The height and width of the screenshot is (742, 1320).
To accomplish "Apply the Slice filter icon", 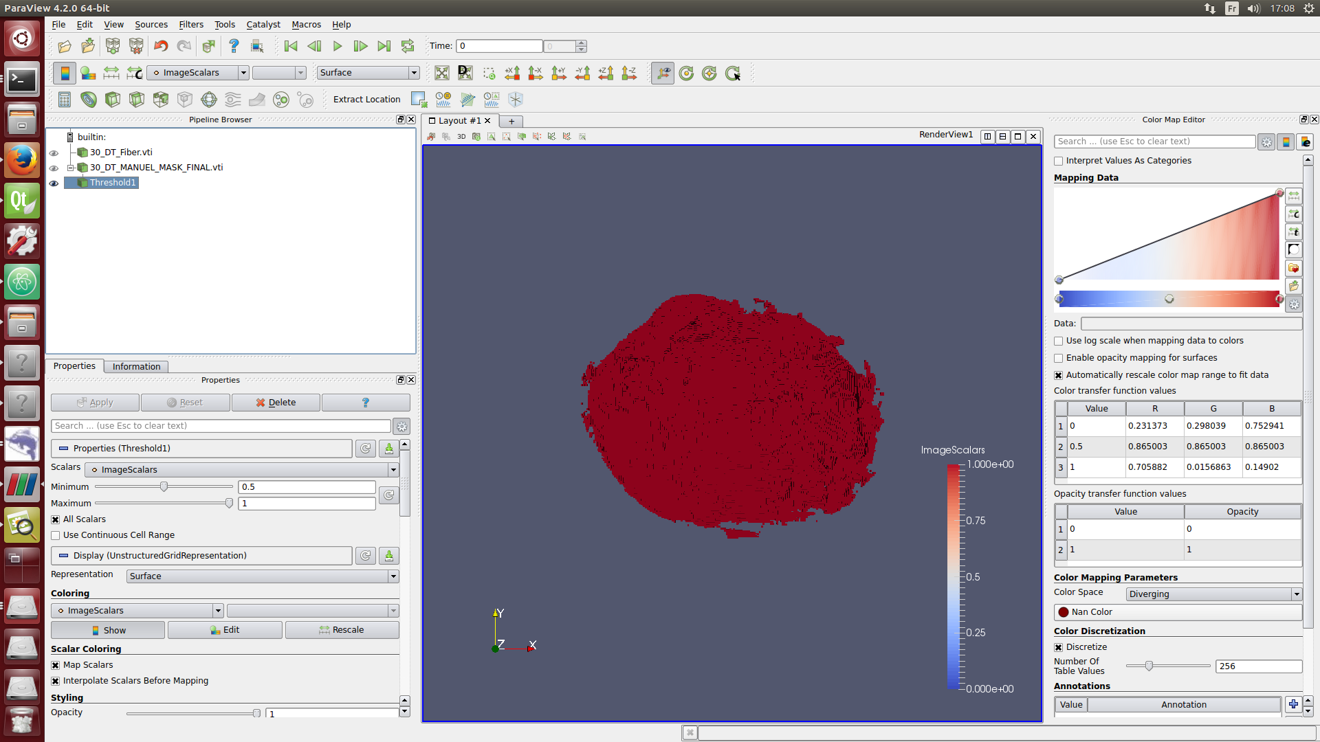I will click(x=137, y=100).
